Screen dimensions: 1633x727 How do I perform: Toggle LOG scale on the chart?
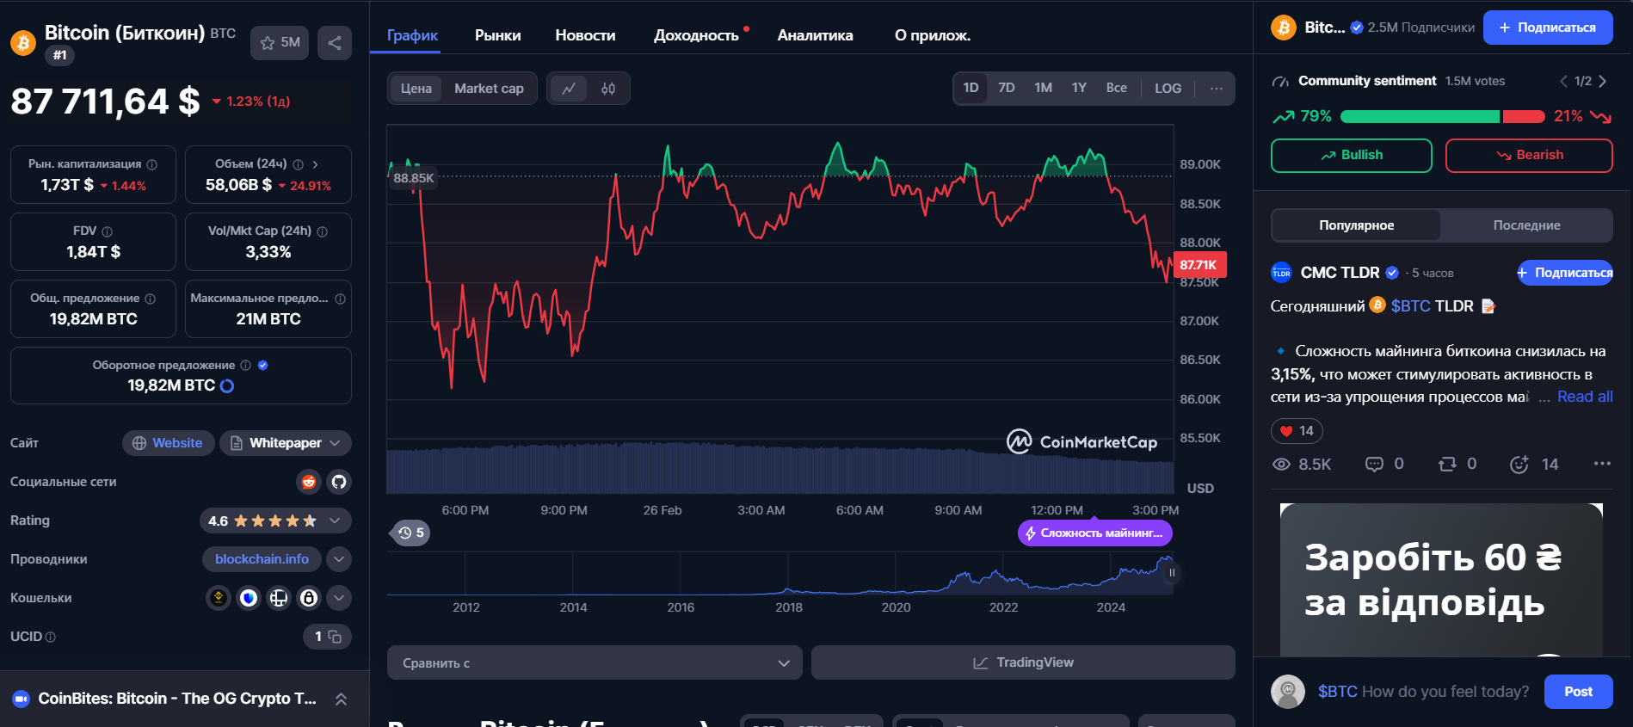point(1168,89)
